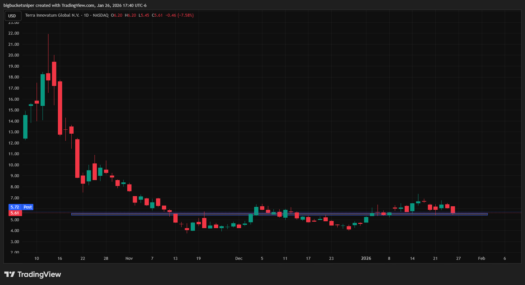The height and width of the screenshot is (285, 525).
Task: Click the 4.00 price axis label
Action: point(14,230)
